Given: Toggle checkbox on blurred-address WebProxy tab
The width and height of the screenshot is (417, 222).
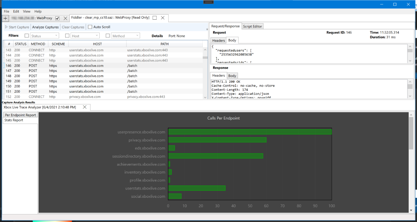Looking at the screenshot, I should coord(57,18).
